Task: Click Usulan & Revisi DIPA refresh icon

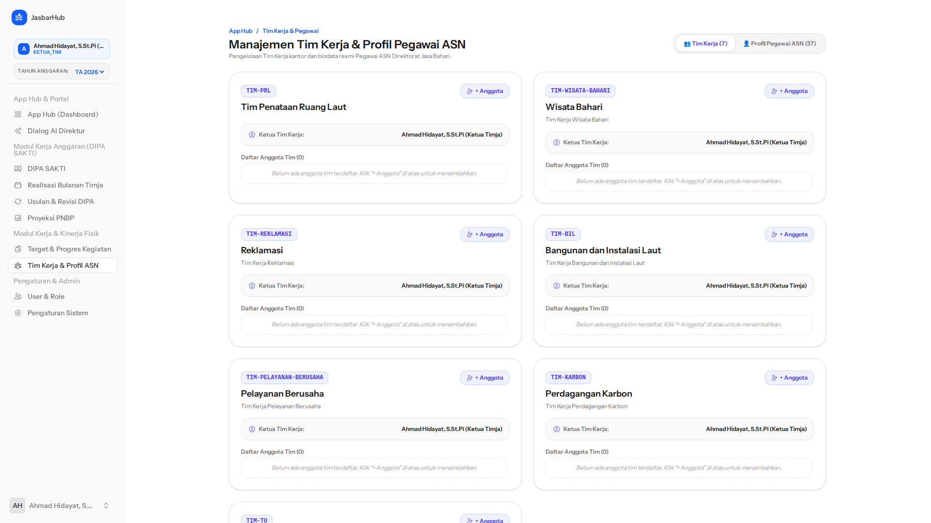Action: point(18,201)
